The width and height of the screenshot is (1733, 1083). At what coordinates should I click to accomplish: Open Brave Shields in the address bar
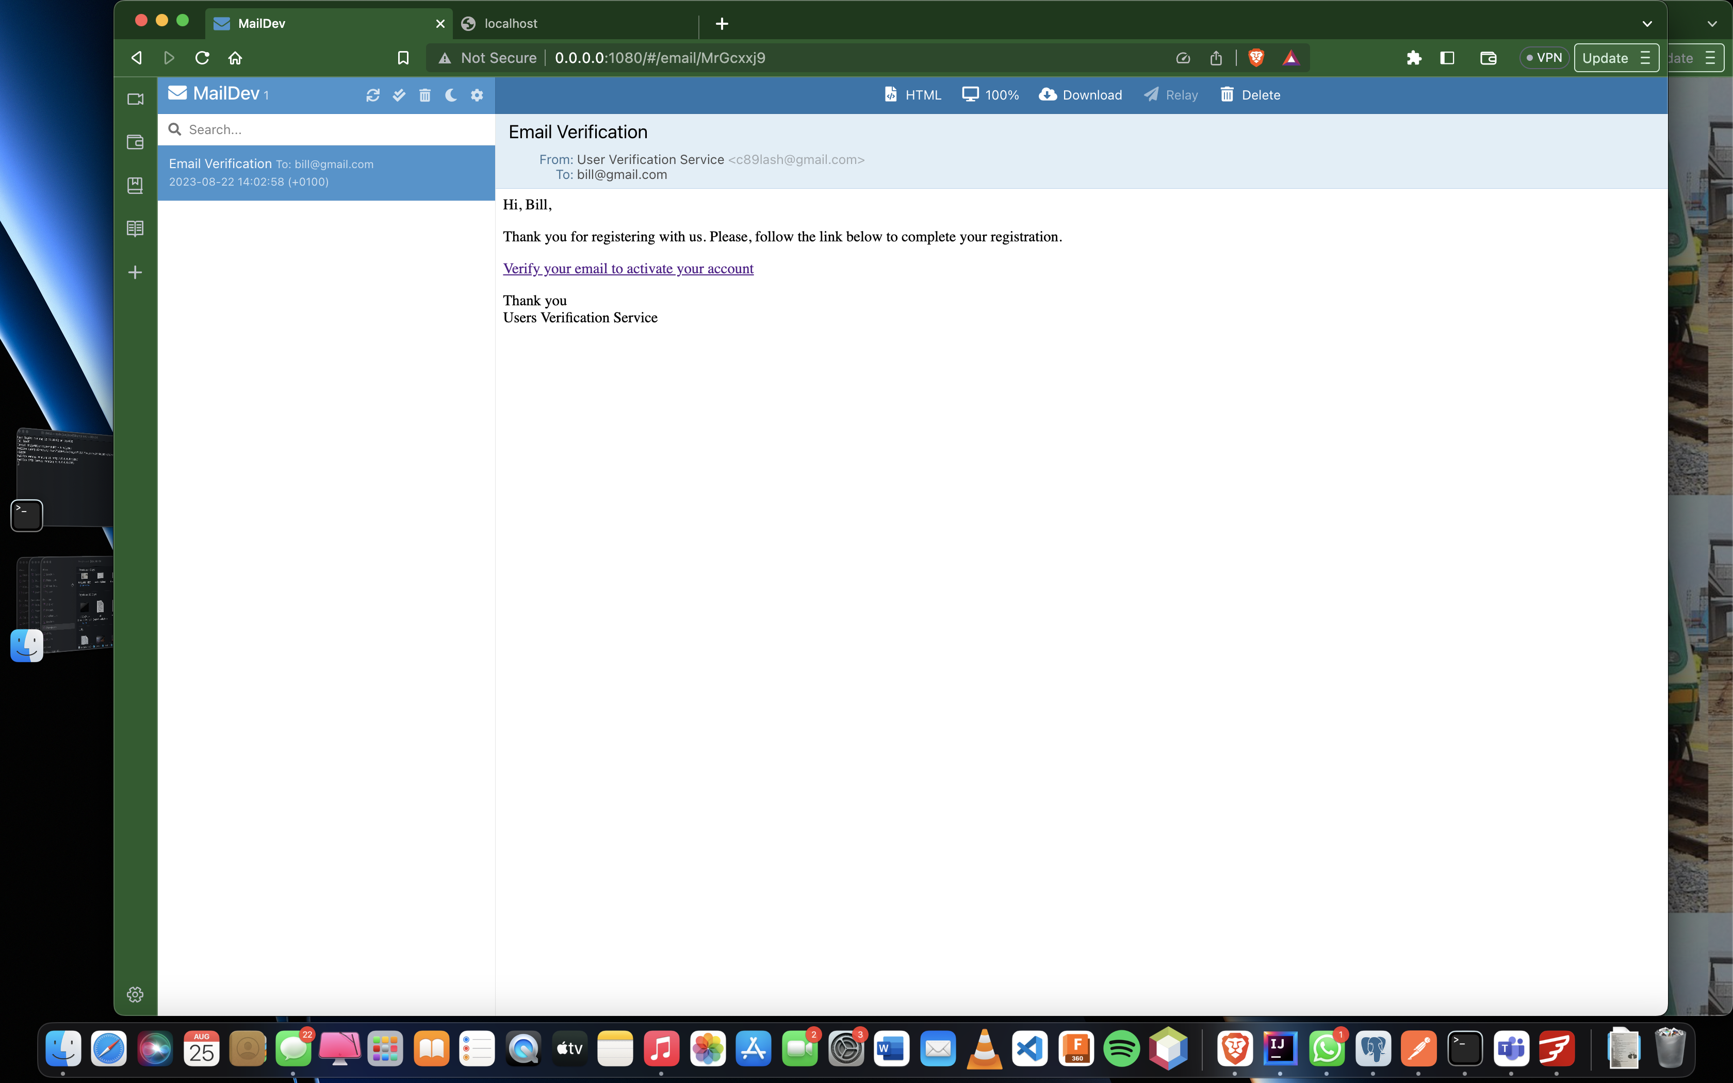1256,58
